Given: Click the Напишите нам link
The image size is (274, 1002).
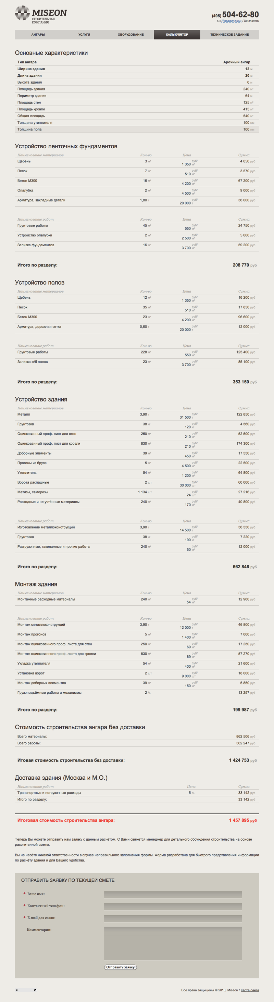Looking at the screenshot, I should 231,21.
